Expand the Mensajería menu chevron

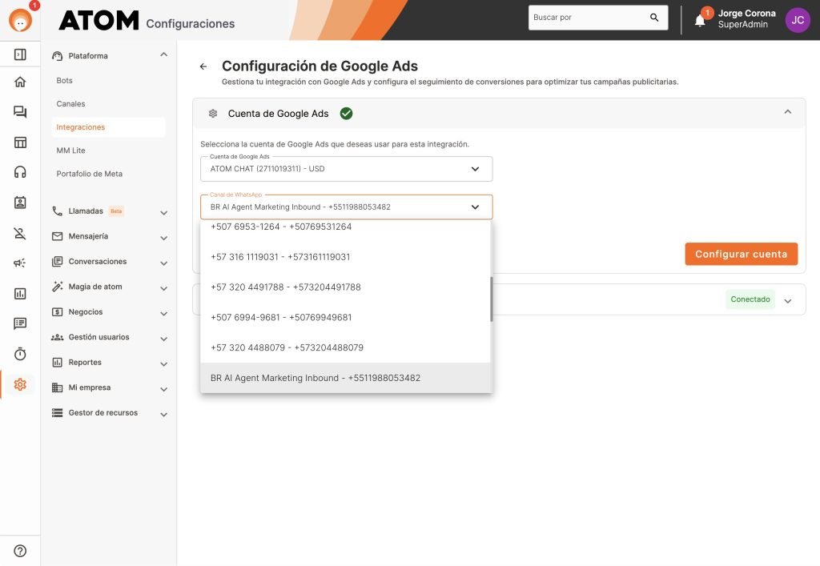163,238
